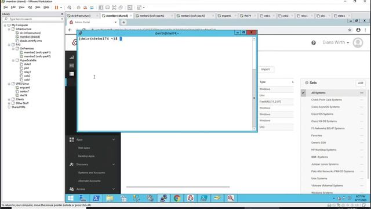Switch to the relay1 VM tab
Image resolution: width=371 pixels, height=209 pixels.
pyautogui.click(x=304, y=16)
